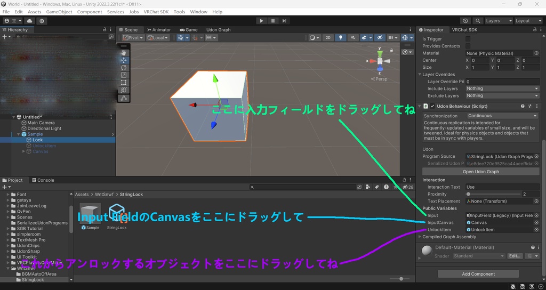Switch to VRChat SDK inspector tab
Image resolution: width=546 pixels, height=290 pixels.
(464, 30)
